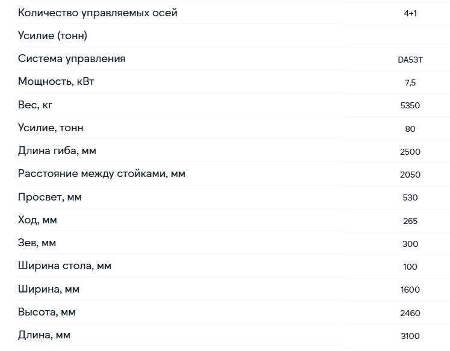Select the 2500 bend length value
Viewport: 450px width, 351px height.
[x=410, y=152]
